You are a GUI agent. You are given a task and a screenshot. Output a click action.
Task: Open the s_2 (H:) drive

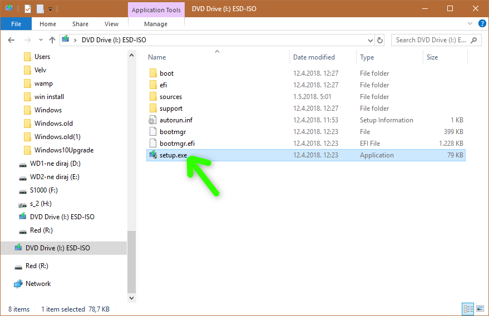point(41,204)
